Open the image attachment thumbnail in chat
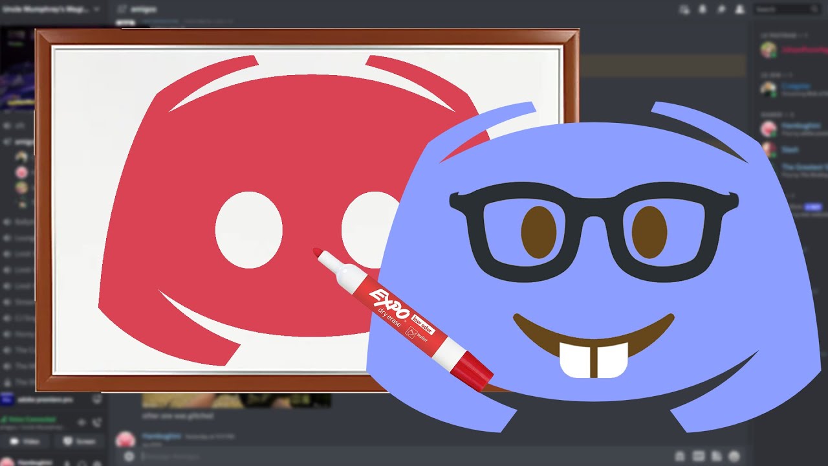The image size is (828, 466). (x=236, y=399)
